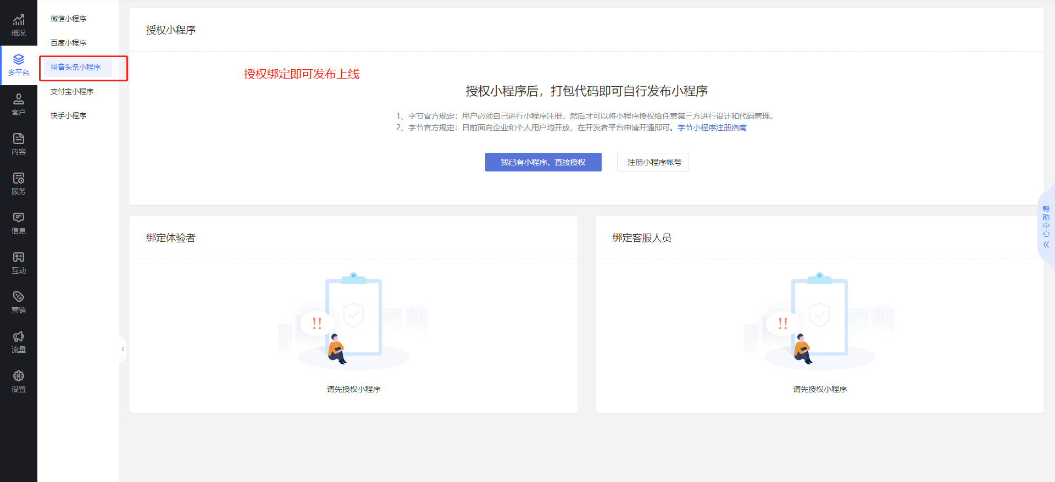Select the 信息 message icon
This screenshot has height=482, width=1055.
tap(19, 218)
